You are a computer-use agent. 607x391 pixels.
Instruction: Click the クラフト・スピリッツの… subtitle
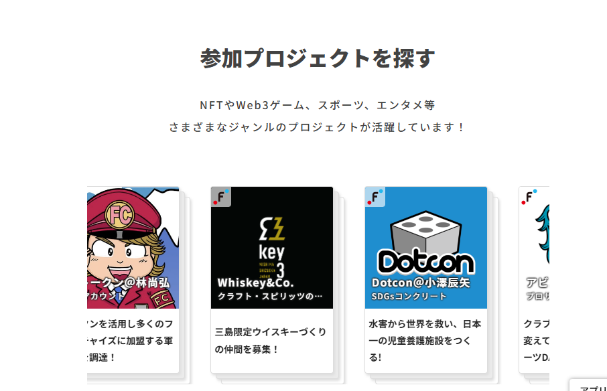pyautogui.click(x=270, y=297)
